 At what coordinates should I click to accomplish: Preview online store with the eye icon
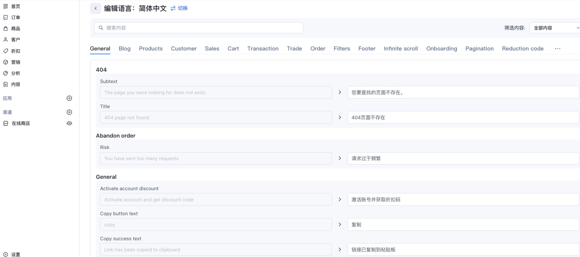69,123
